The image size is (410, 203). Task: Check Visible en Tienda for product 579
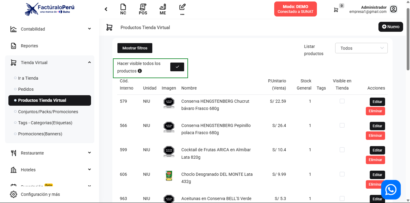pos(342,101)
